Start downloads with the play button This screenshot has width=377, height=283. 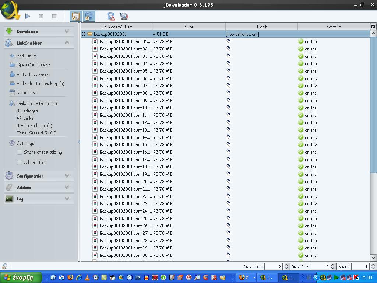tap(28, 16)
